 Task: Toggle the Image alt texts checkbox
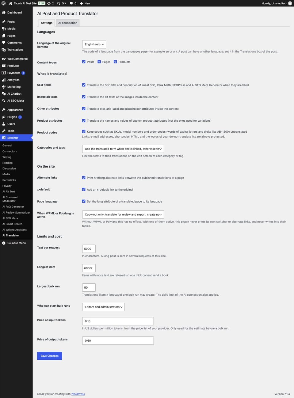point(84,97)
